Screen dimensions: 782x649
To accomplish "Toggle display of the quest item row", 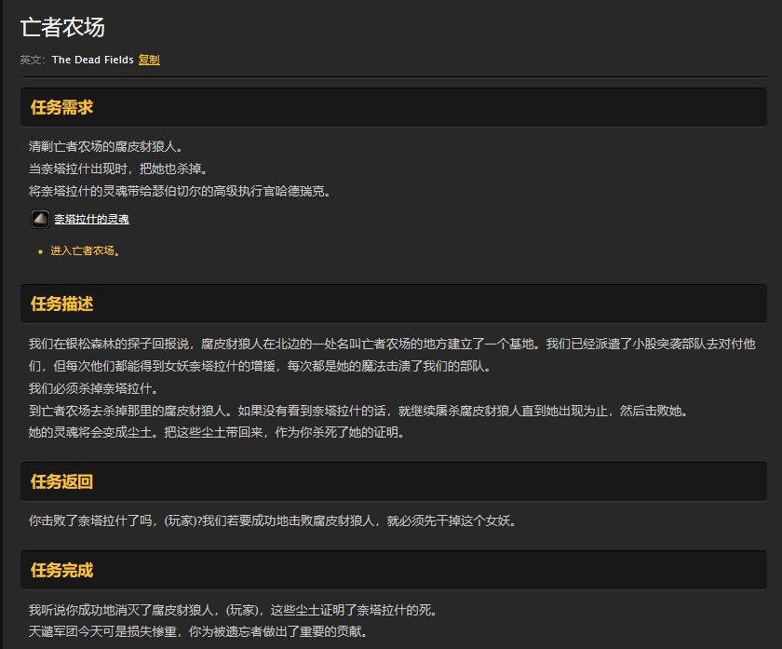I will 93,219.
